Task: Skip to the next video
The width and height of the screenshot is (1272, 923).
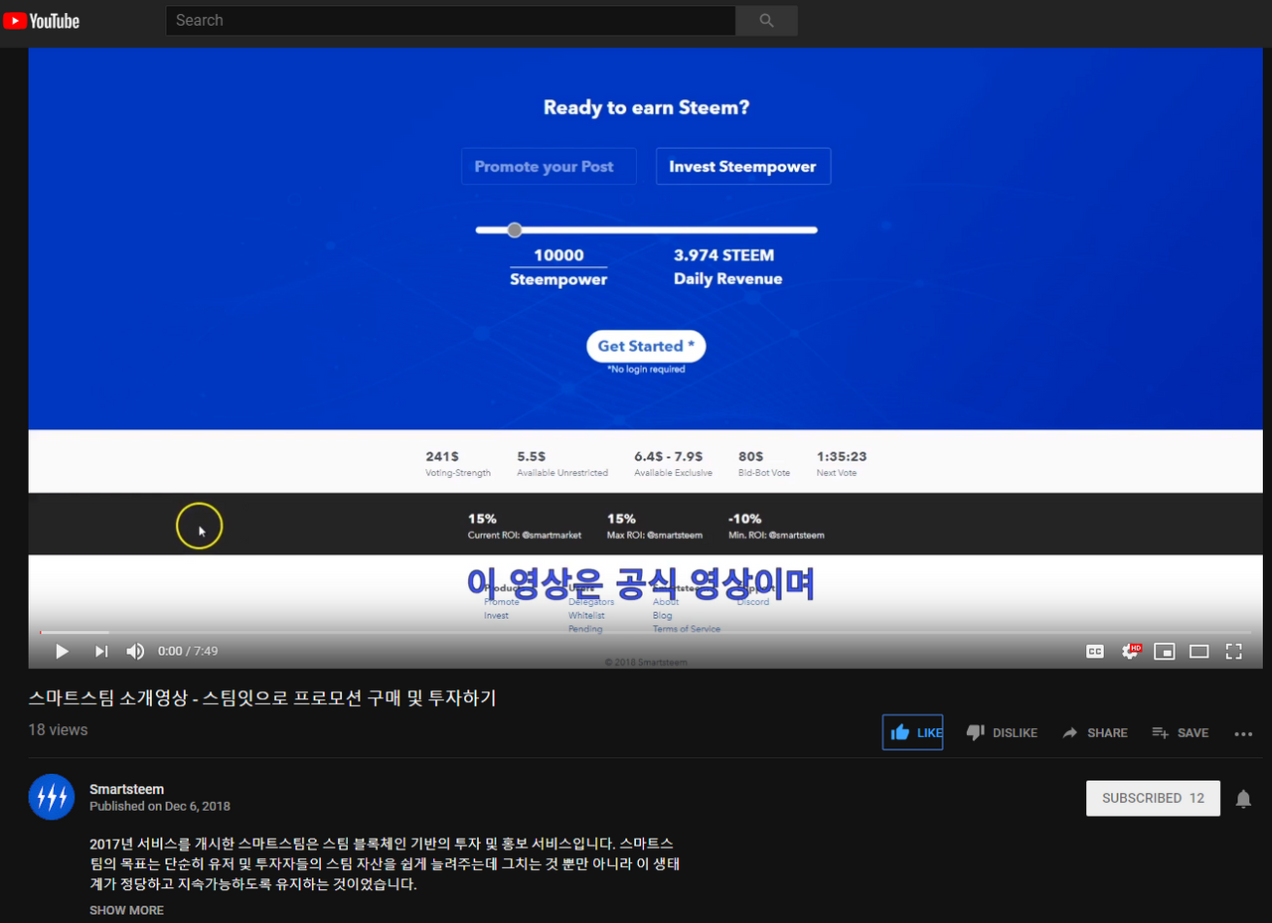Action: [100, 651]
